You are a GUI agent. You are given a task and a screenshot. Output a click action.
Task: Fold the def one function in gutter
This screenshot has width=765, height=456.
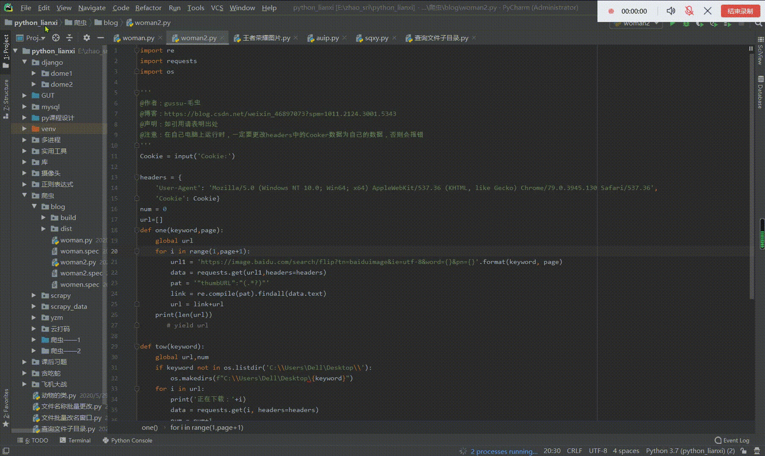tap(137, 230)
